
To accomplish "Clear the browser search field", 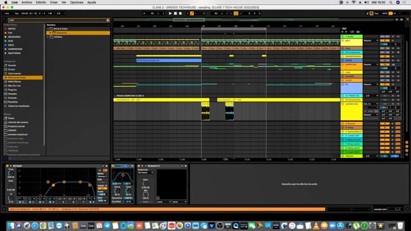I will pyautogui.click(x=108, y=20).
